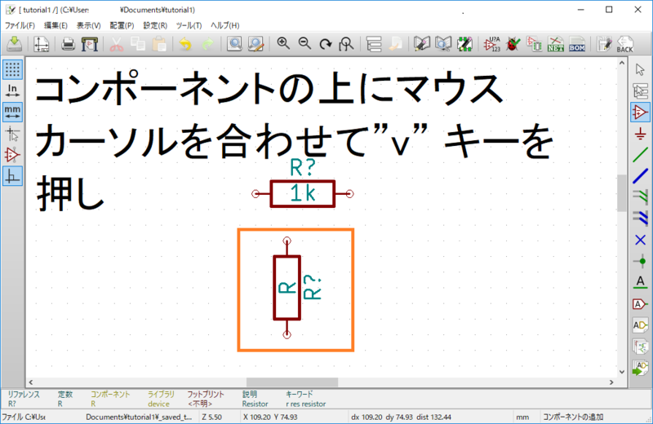Select the navigate hierarchy tool in right toolbar

pyautogui.click(x=640, y=91)
